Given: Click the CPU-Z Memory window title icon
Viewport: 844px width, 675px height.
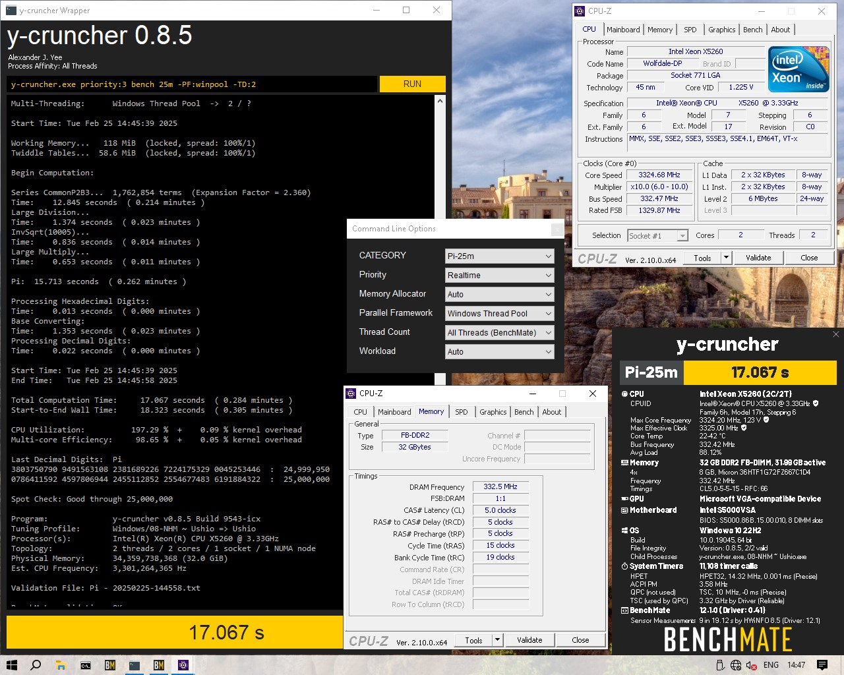Looking at the screenshot, I should 351,394.
